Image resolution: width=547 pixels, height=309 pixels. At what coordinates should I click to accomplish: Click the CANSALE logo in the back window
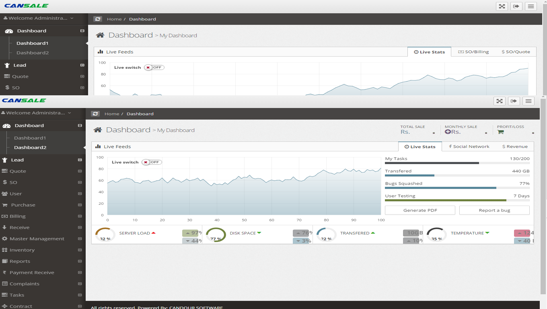[27, 6]
